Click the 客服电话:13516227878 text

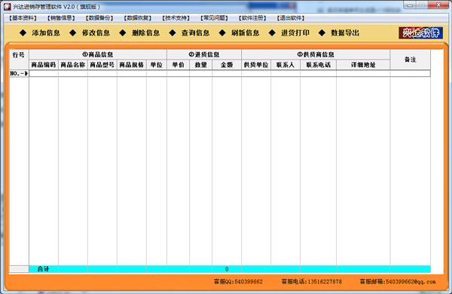[312, 282]
